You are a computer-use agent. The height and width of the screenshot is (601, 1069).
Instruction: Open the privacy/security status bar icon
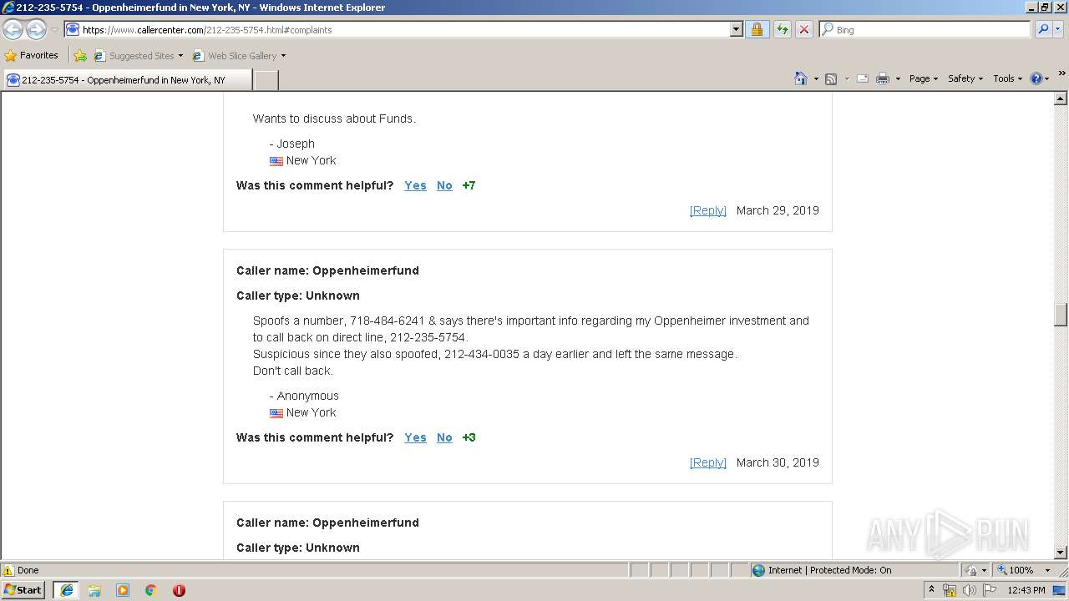[x=974, y=570]
